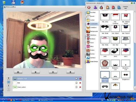Apply the Hat II red cap thumbnail

[105, 51]
